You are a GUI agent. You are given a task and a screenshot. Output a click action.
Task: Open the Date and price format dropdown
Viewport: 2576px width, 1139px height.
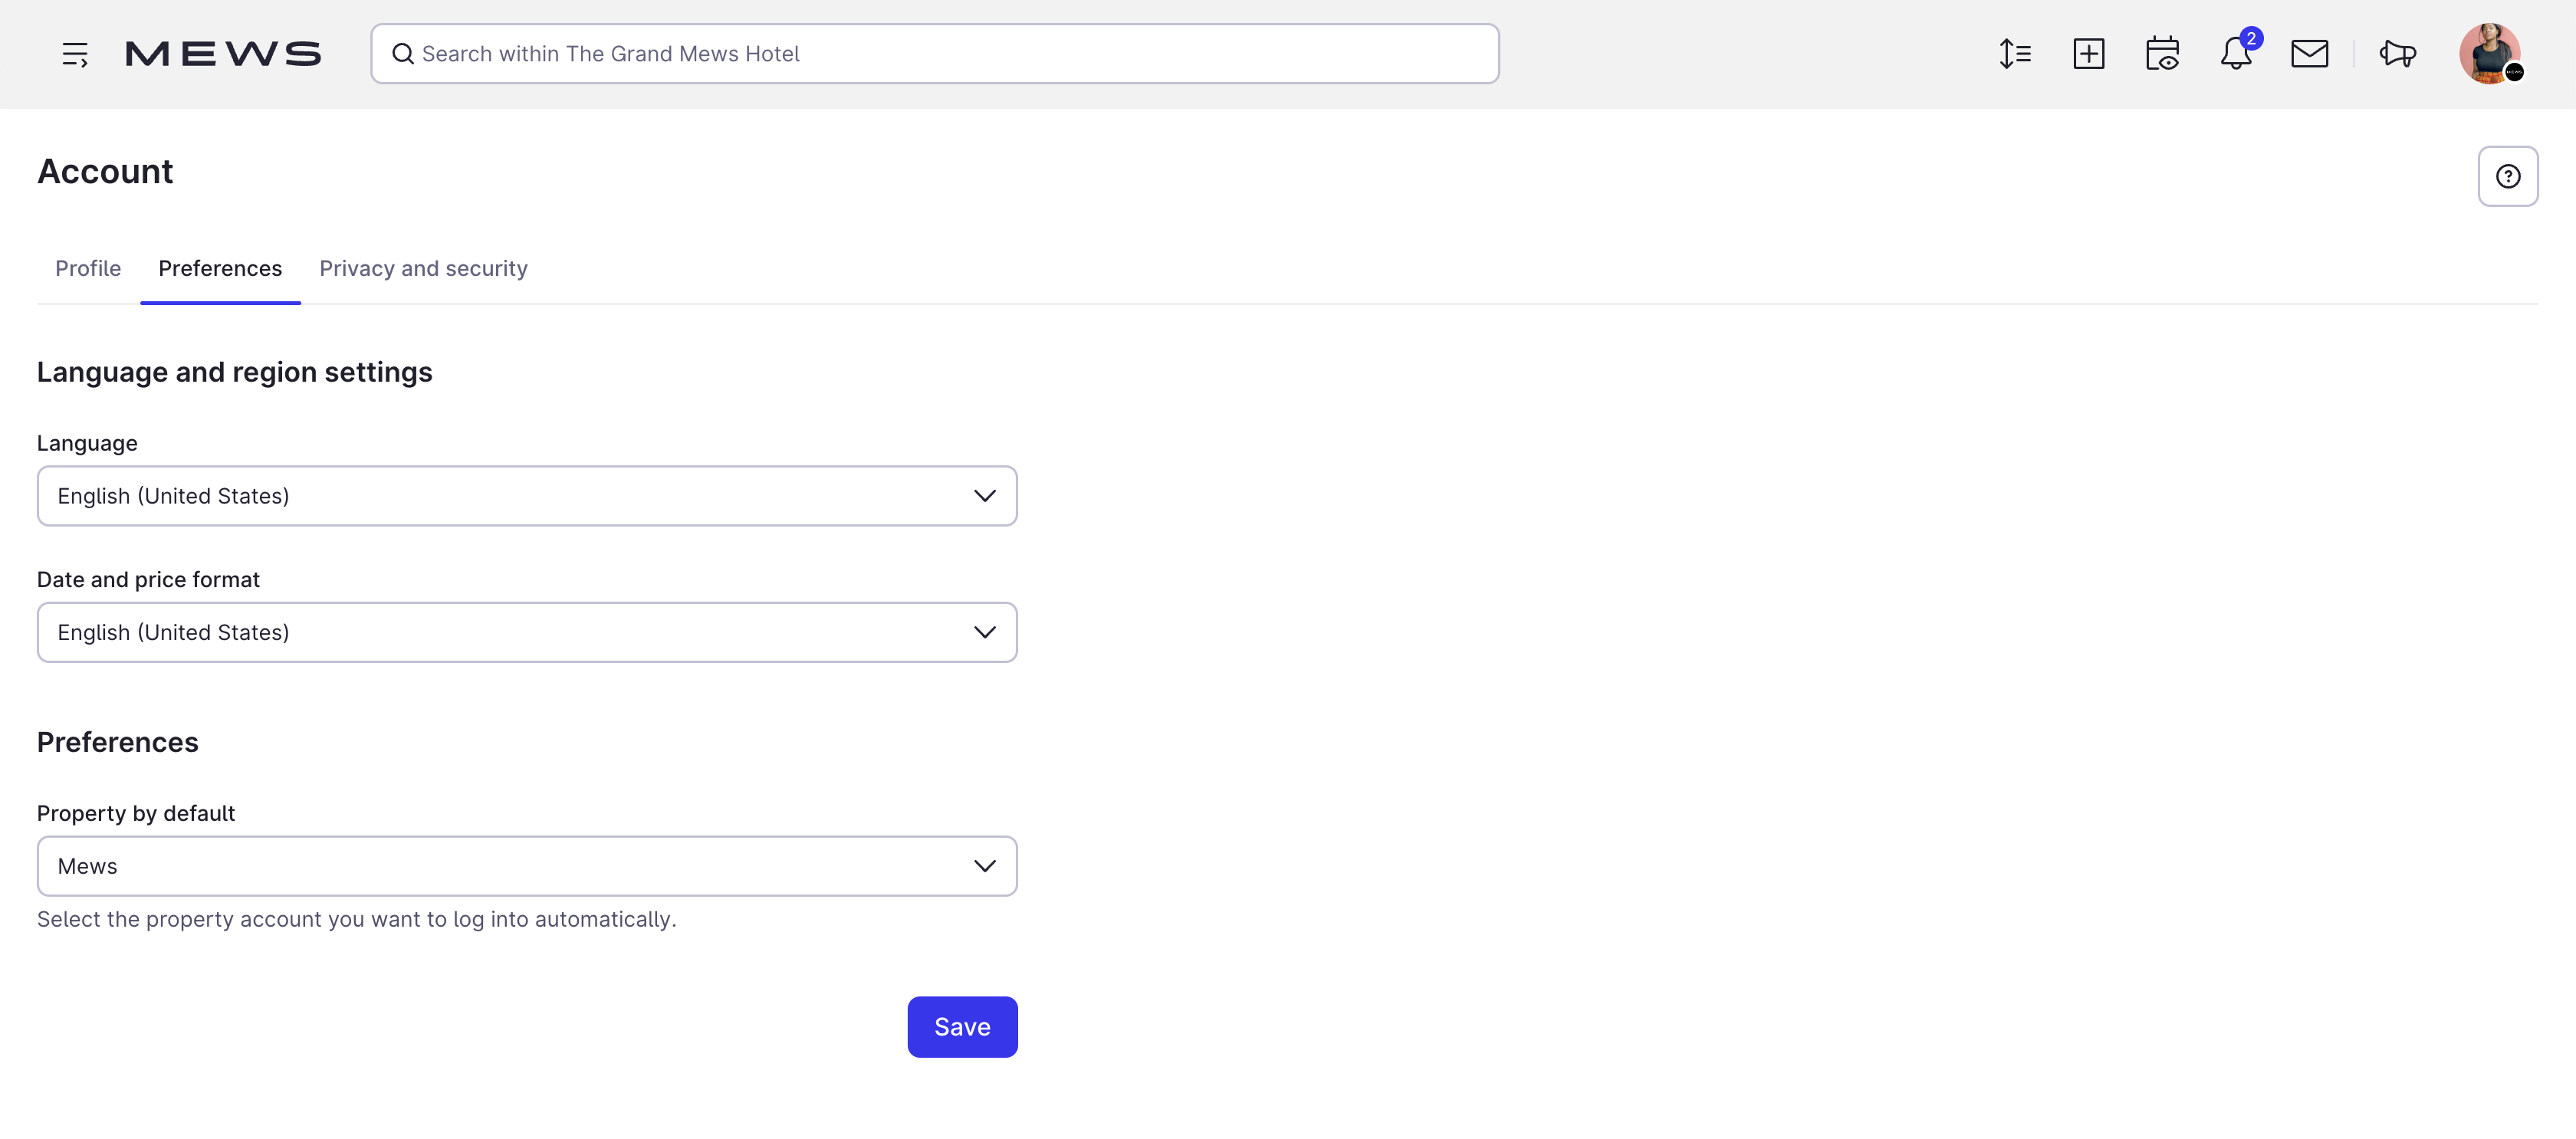[527, 631]
